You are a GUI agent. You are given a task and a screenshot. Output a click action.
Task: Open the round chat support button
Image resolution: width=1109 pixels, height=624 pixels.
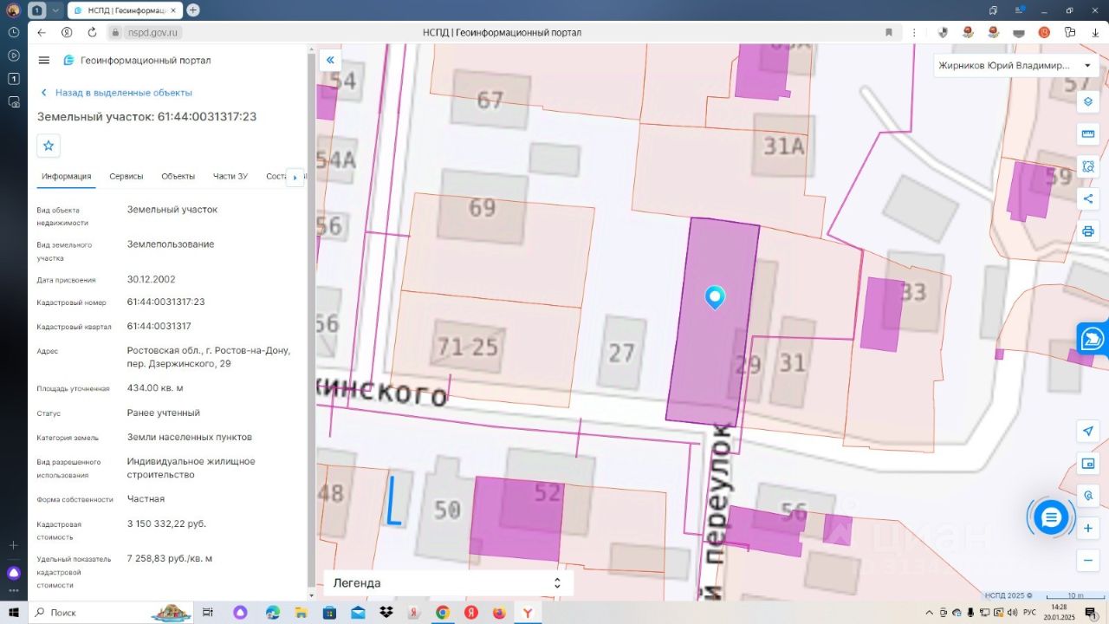pos(1051,517)
